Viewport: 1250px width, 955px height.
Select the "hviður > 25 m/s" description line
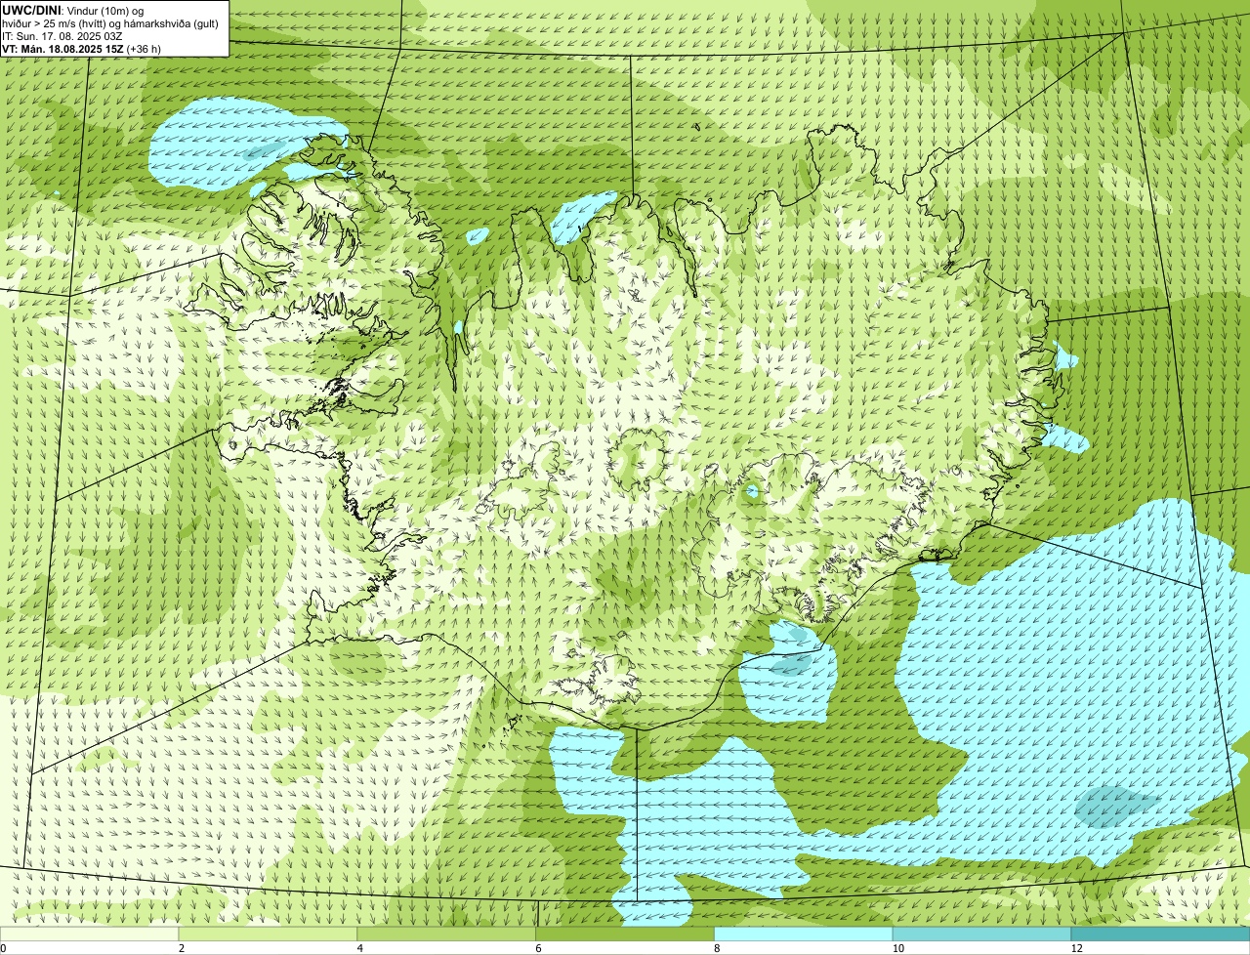pos(110,23)
